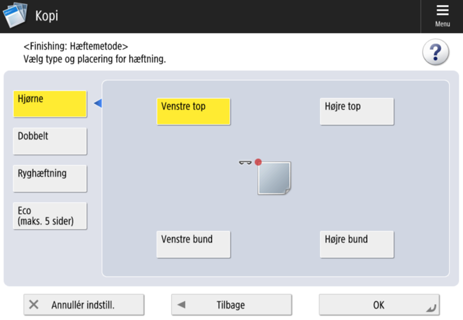Choose Venstre top staple position
The height and width of the screenshot is (320, 463).
click(x=194, y=112)
